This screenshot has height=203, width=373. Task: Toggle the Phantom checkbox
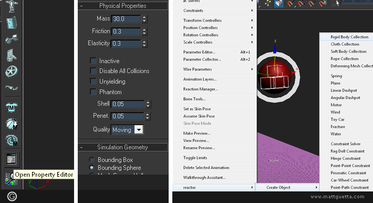tap(93, 92)
